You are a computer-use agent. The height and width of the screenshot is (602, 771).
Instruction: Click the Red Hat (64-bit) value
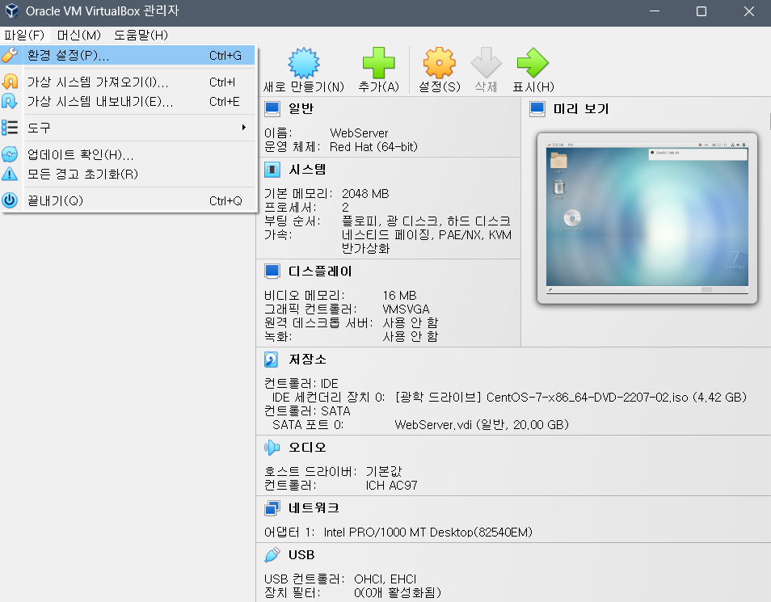[373, 147]
